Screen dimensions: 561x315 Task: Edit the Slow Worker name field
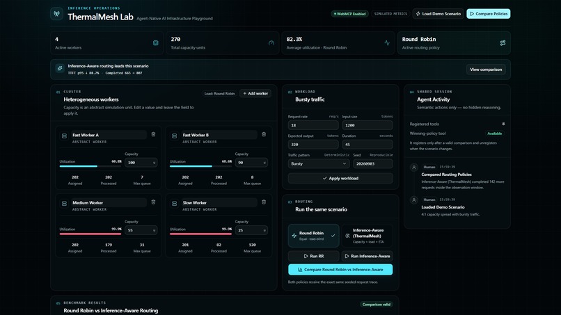tap(219, 202)
